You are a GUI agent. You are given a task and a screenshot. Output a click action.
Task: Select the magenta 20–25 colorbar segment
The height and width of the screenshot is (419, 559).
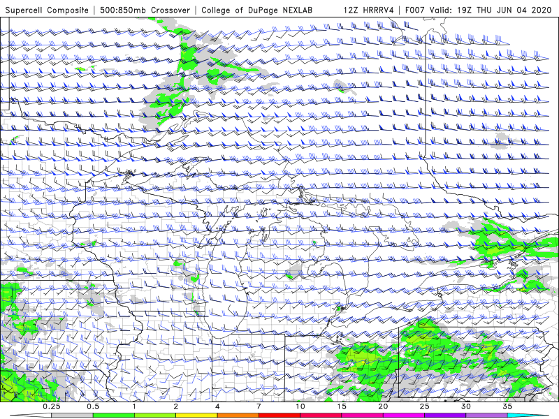[x=404, y=416]
